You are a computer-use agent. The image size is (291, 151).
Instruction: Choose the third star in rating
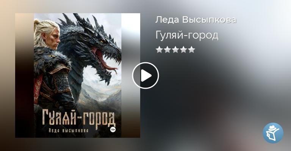tap(175, 50)
